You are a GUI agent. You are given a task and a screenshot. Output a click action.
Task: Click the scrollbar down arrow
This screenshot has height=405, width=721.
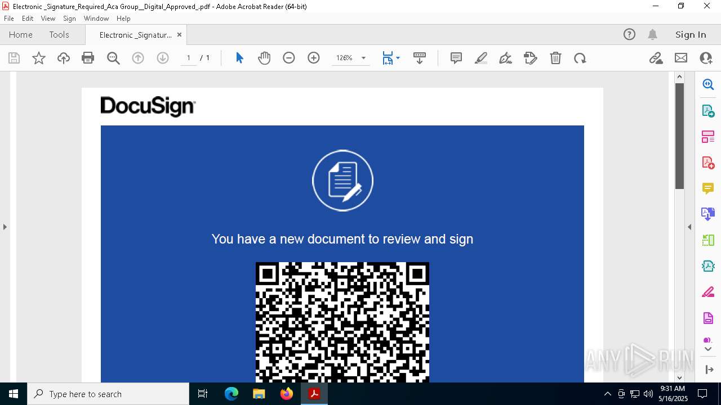coord(679,377)
